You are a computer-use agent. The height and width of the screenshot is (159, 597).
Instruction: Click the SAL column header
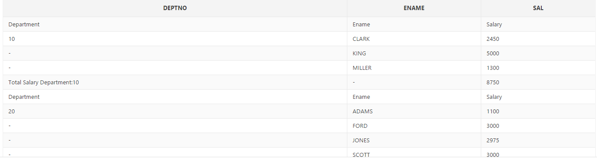coord(538,8)
